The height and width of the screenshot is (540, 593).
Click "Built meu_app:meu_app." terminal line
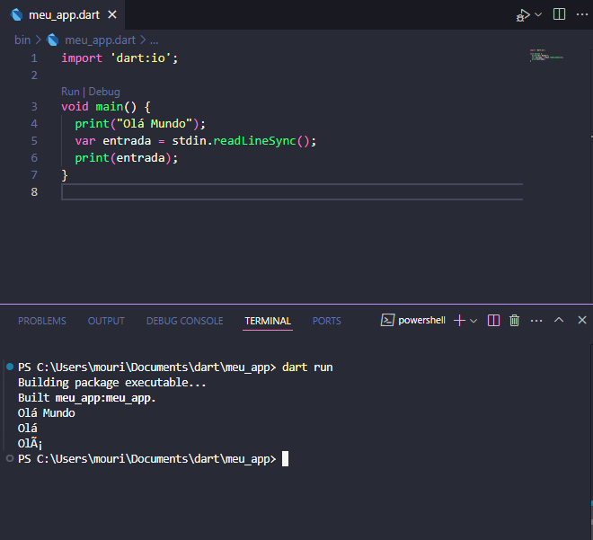[x=86, y=398]
